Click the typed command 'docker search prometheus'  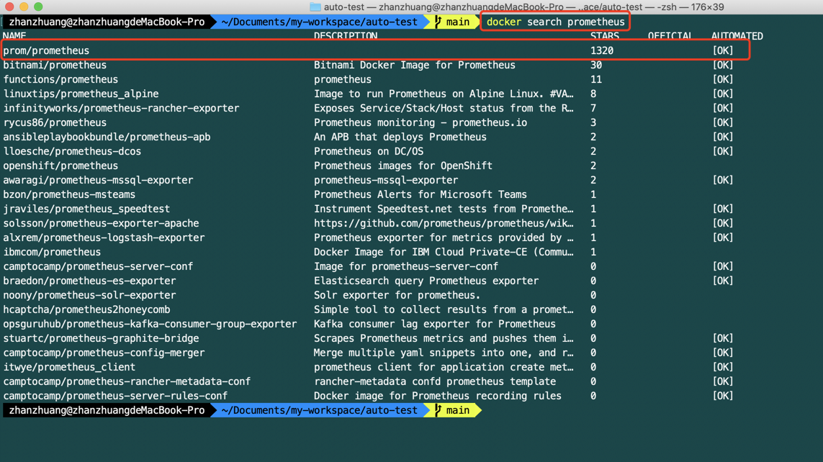point(555,22)
